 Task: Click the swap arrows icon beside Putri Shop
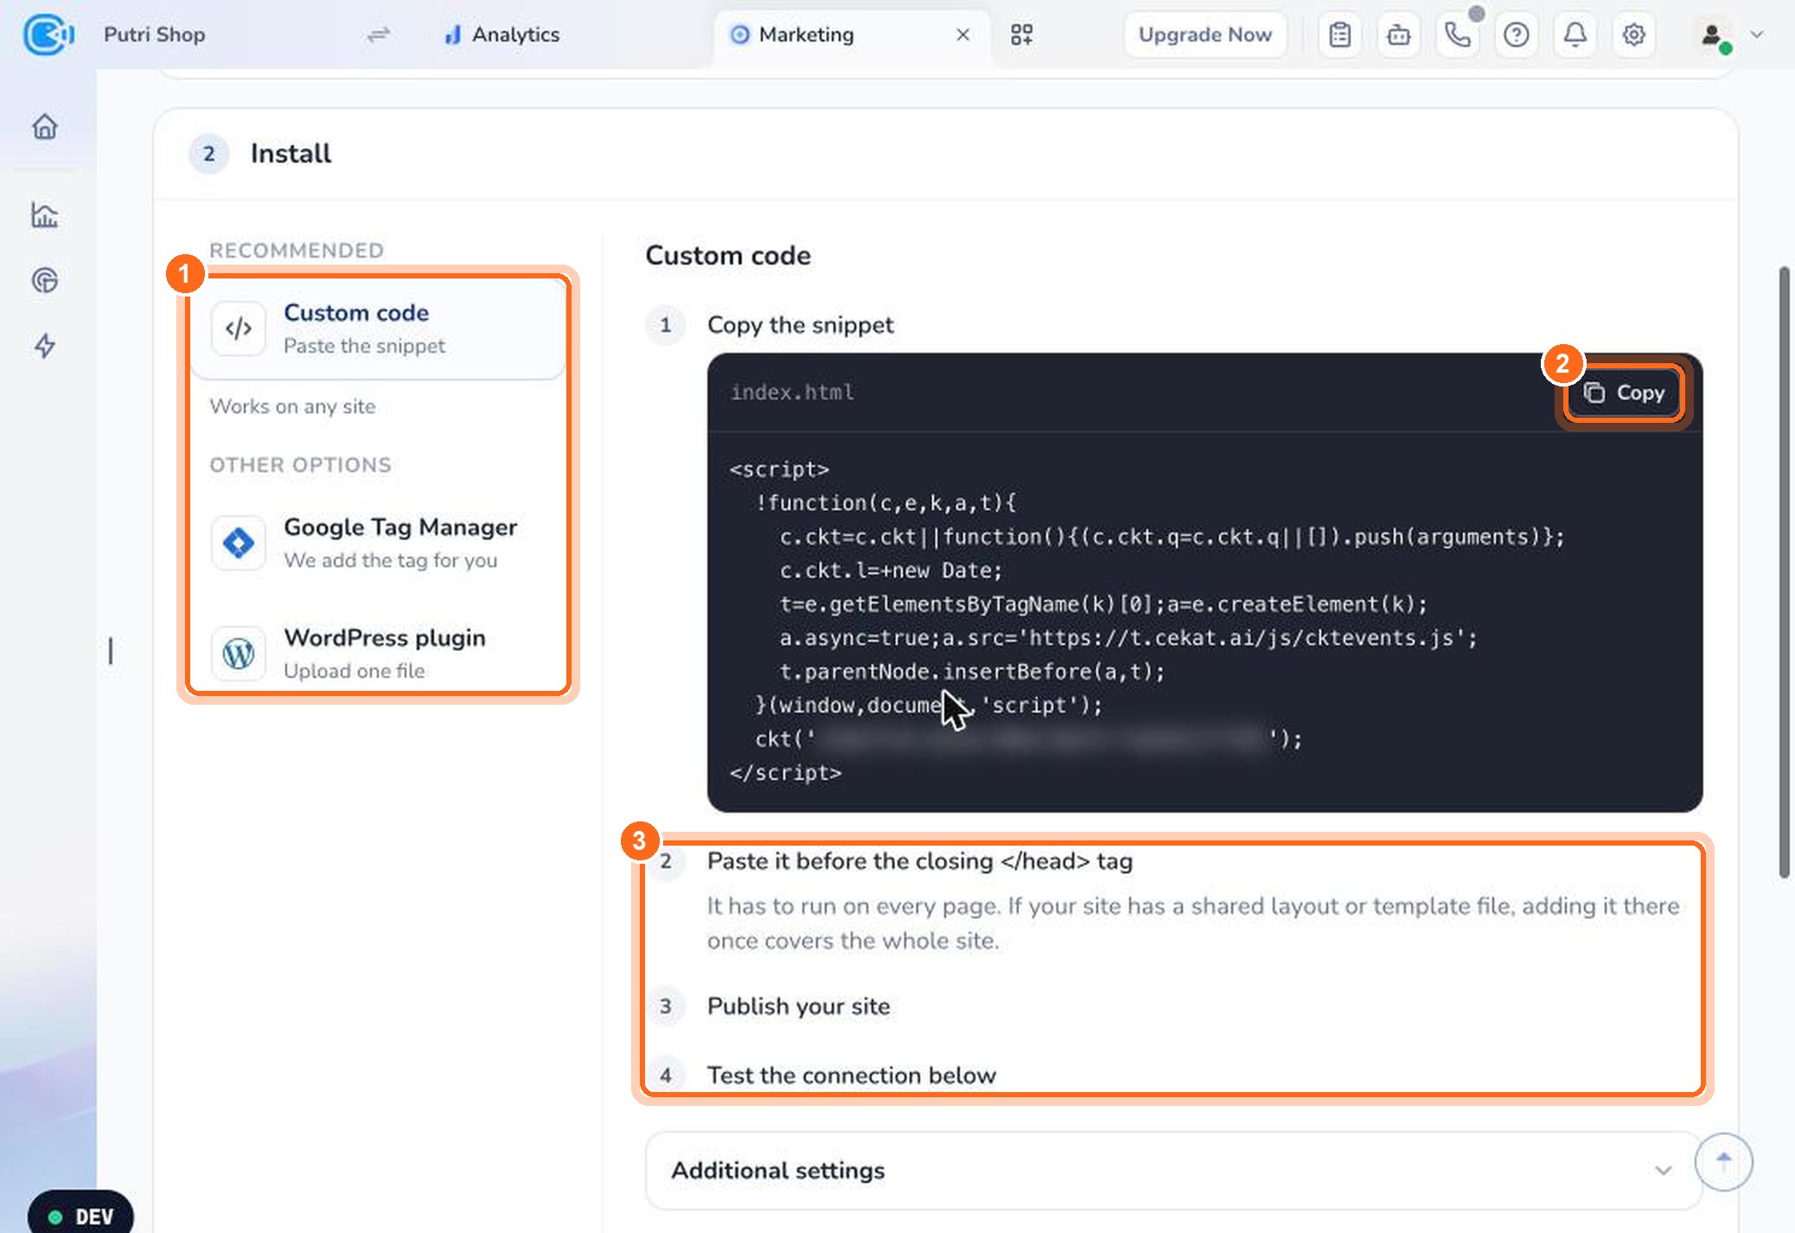coord(379,35)
